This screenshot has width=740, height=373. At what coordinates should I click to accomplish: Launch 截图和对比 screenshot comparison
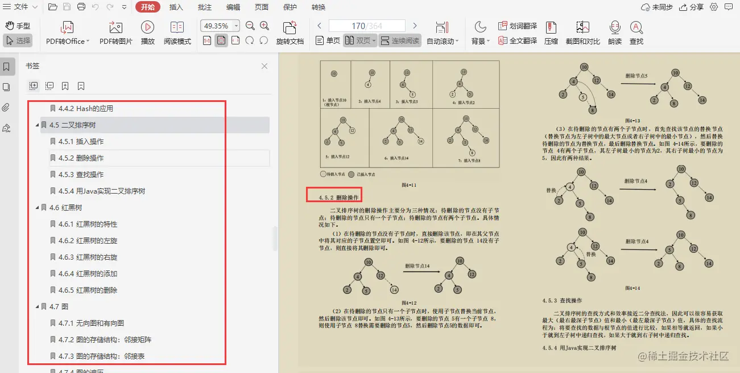point(582,32)
